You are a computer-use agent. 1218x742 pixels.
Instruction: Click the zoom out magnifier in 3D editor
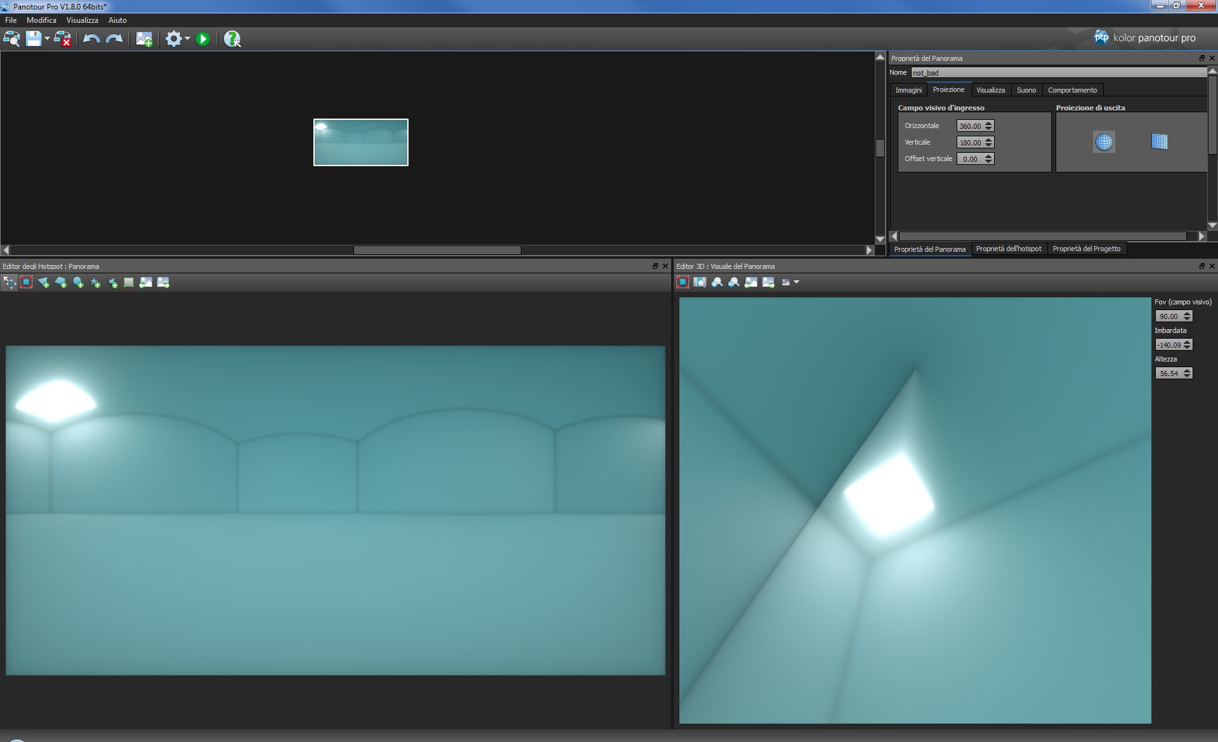click(734, 283)
